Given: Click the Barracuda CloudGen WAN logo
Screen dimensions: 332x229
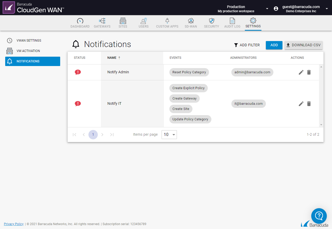Looking at the screenshot, I should [x=33, y=8].
